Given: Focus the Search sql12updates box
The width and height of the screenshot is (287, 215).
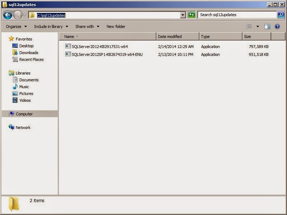Looking at the screenshot, I should coord(237,15).
